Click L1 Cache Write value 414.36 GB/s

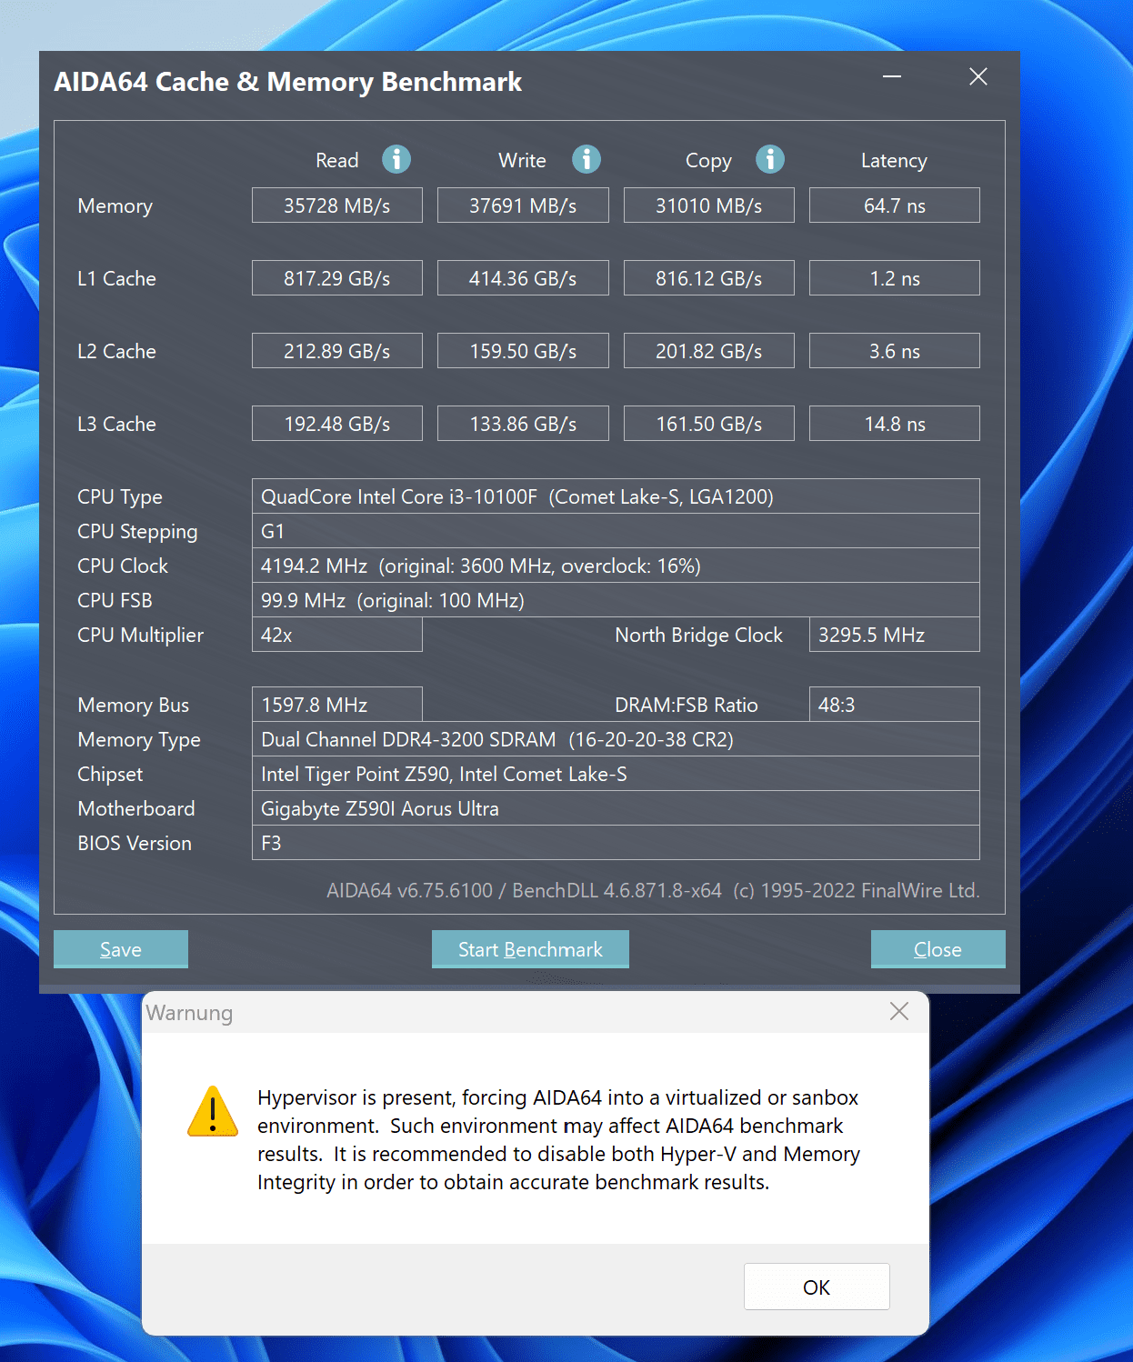tap(523, 278)
